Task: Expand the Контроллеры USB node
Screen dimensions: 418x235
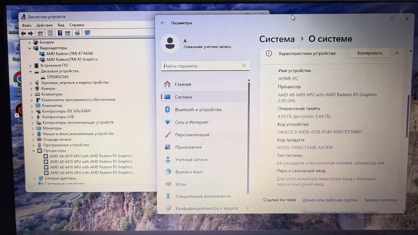Action: click(32, 117)
